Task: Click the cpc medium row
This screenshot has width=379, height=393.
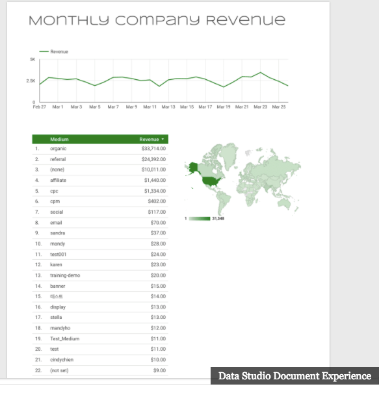Action: 100,191
